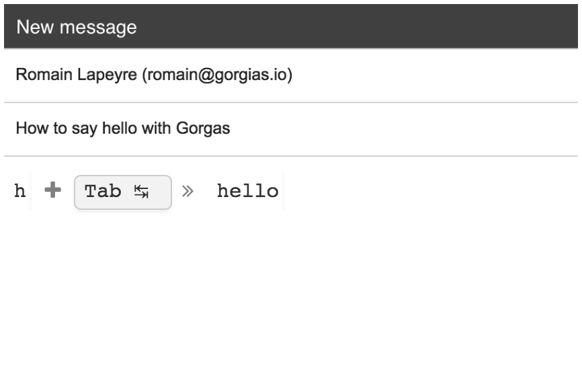Click the word Tab on the key
Viewport: 582px width, 378px height.
(x=103, y=192)
